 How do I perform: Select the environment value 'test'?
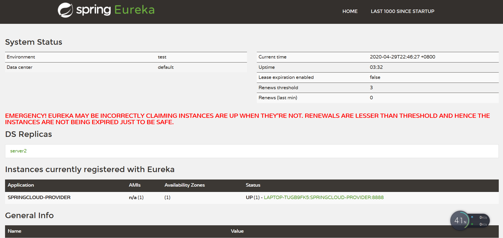[162, 57]
